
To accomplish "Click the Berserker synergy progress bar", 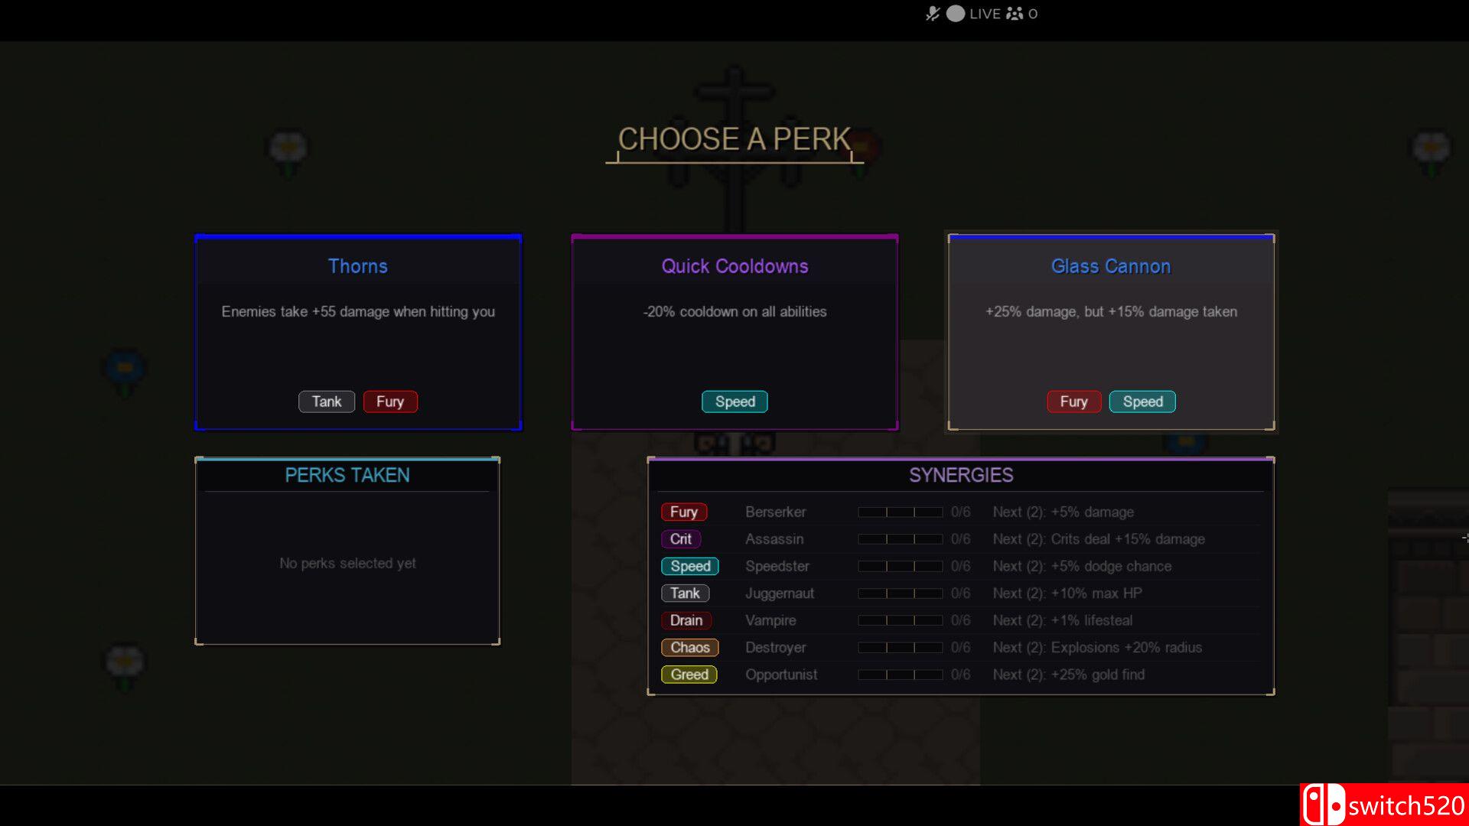I will point(900,512).
